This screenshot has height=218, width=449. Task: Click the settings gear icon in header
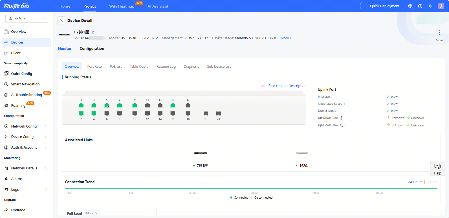pos(410,6)
